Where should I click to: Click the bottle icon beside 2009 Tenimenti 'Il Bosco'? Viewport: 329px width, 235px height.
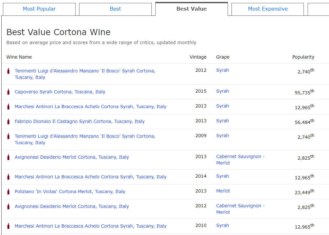8,136
